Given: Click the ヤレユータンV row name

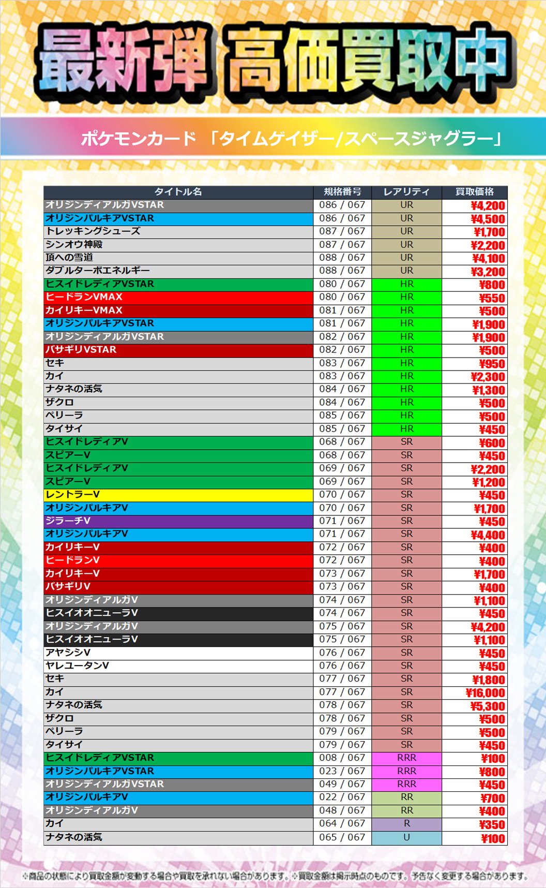Looking at the screenshot, I should 178,665.
